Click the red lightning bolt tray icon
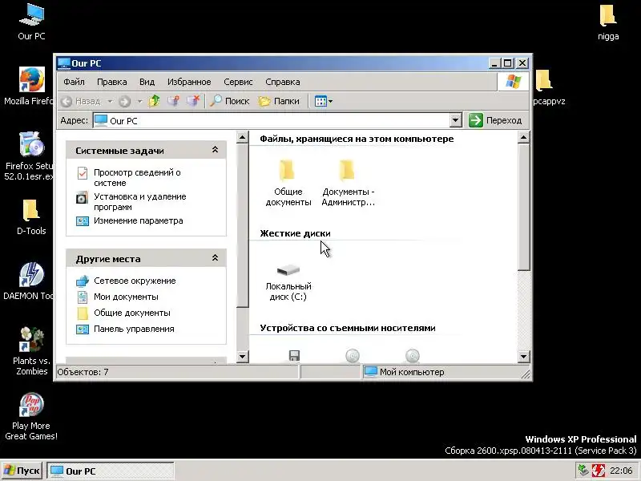The height and width of the screenshot is (481, 641). pyautogui.click(x=598, y=471)
